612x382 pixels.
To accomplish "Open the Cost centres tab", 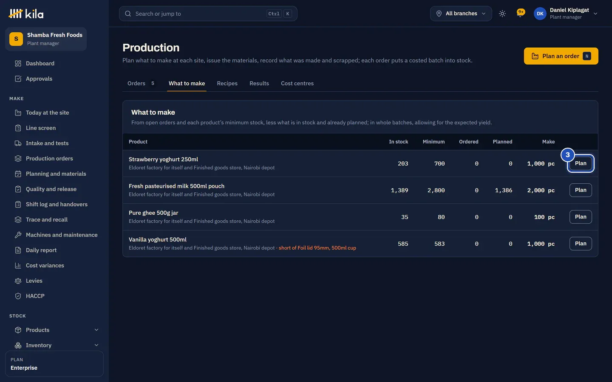I will [297, 84].
